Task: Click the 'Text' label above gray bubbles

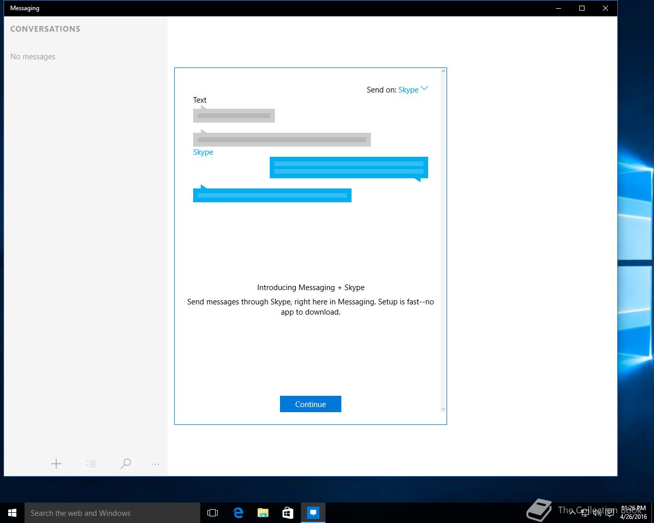Action: 200,100
